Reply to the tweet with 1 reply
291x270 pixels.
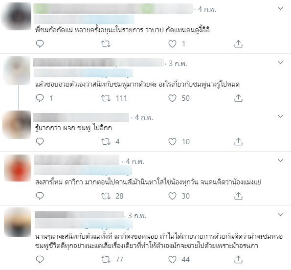40,98
